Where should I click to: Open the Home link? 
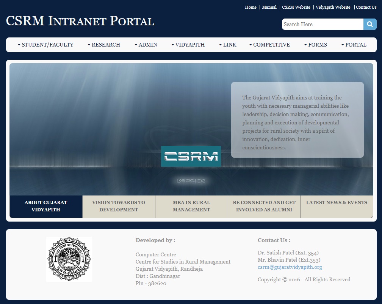tap(251, 7)
